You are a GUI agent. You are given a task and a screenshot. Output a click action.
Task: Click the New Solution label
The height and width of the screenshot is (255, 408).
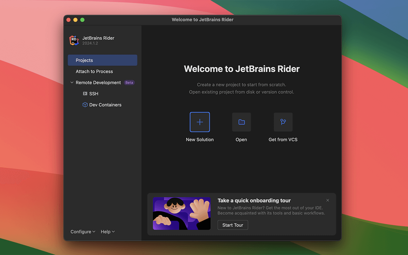pos(200,139)
